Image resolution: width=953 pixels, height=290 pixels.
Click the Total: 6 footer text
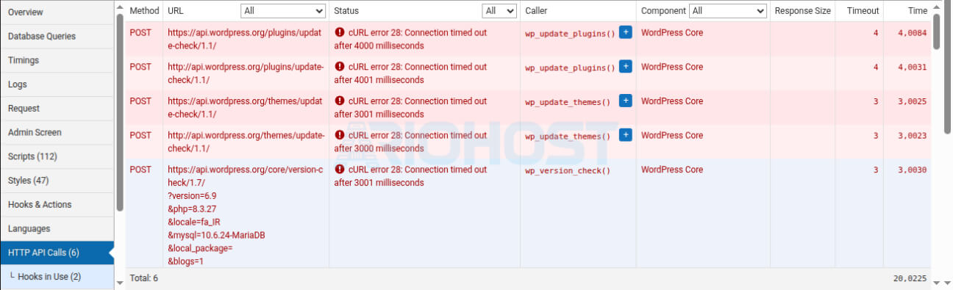tap(143, 278)
